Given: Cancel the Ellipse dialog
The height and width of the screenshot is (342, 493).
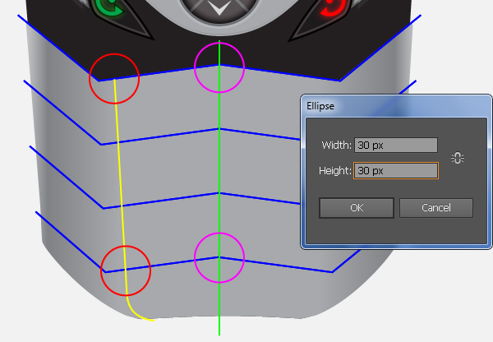Looking at the screenshot, I should (436, 208).
